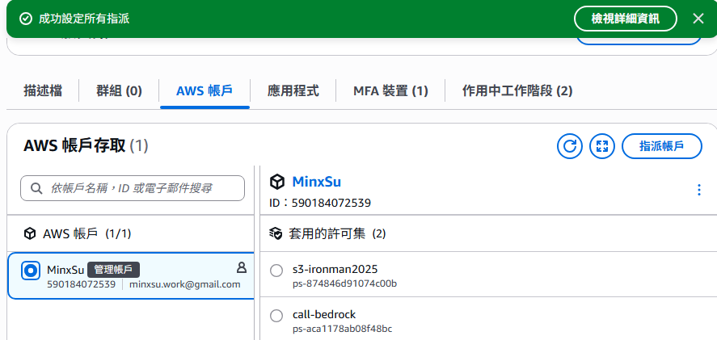The height and width of the screenshot is (340, 717).
Task: Click the 成功設定所有指派 message text
Action: pyautogui.click(x=84, y=19)
